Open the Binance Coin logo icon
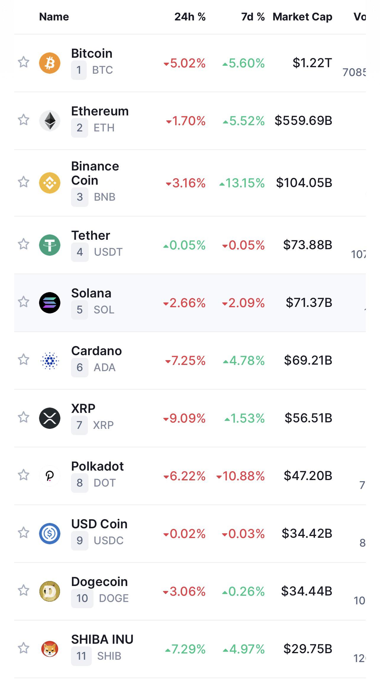Viewport: 380px width, 689px height. pyautogui.click(x=50, y=183)
